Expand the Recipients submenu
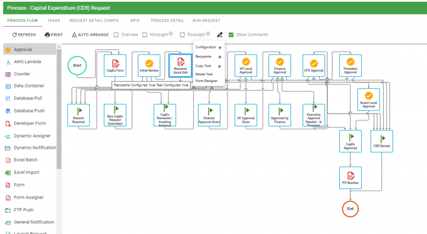The height and width of the screenshot is (234, 427). pyautogui.click(x=209, y=57)
